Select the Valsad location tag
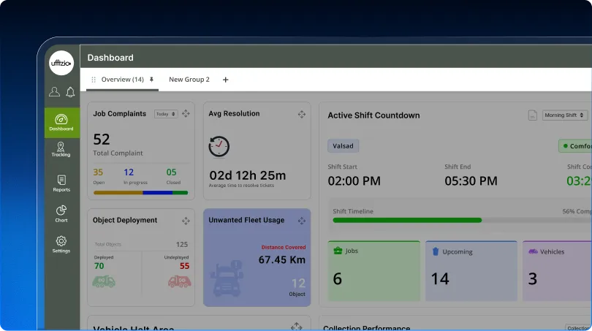592x331 pixels. tap(343, 146)
